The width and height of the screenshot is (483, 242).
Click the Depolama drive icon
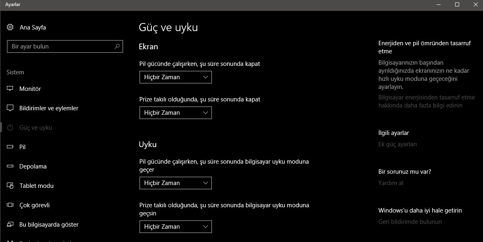pyautogui.click(x=10, y=166)
